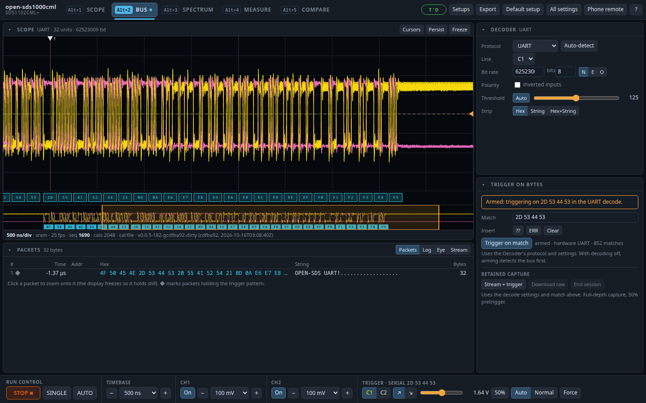The width and height of the screenshot is (646, 403).
Task: Select parity N option
Action: tap(583, 72)
